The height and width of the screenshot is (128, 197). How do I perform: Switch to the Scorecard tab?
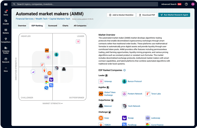pos(53,26)
